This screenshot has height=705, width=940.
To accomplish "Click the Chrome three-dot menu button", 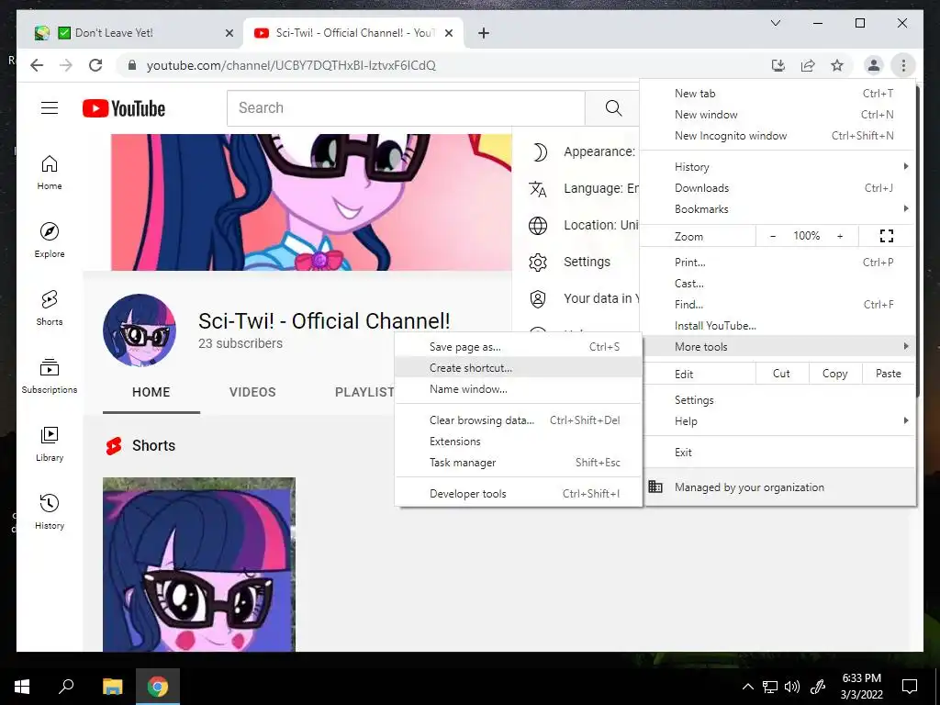I will click(x=903, y=65).
